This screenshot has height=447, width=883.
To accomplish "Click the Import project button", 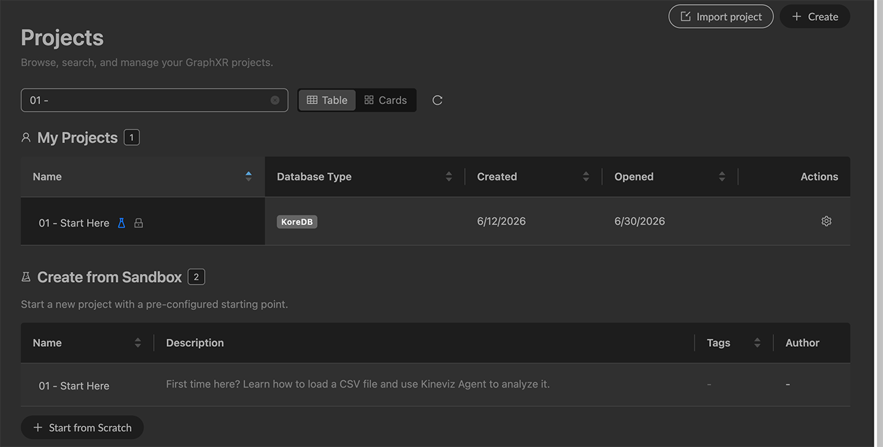I will pyautogui.click(x=721, y=17).
